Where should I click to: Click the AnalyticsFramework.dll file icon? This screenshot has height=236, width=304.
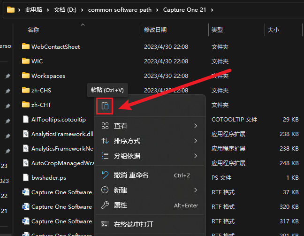pos(26,134)
